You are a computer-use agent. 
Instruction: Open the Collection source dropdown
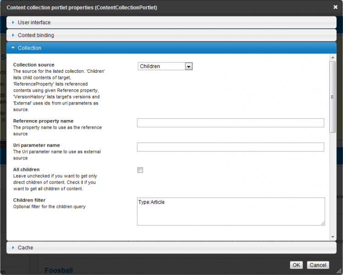pyautogui.click(x=165, y=66)
